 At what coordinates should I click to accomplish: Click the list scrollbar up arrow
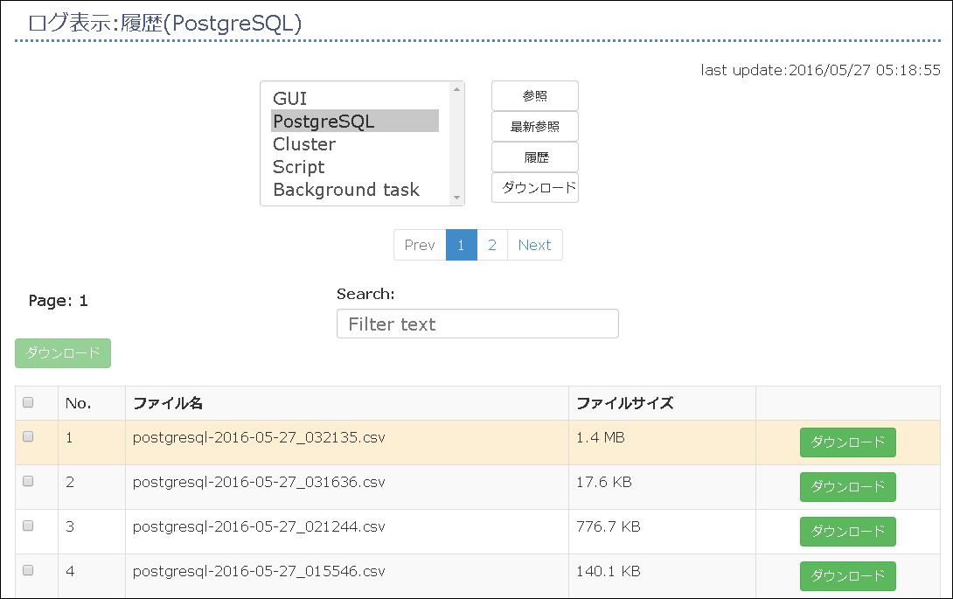[456, 89]
